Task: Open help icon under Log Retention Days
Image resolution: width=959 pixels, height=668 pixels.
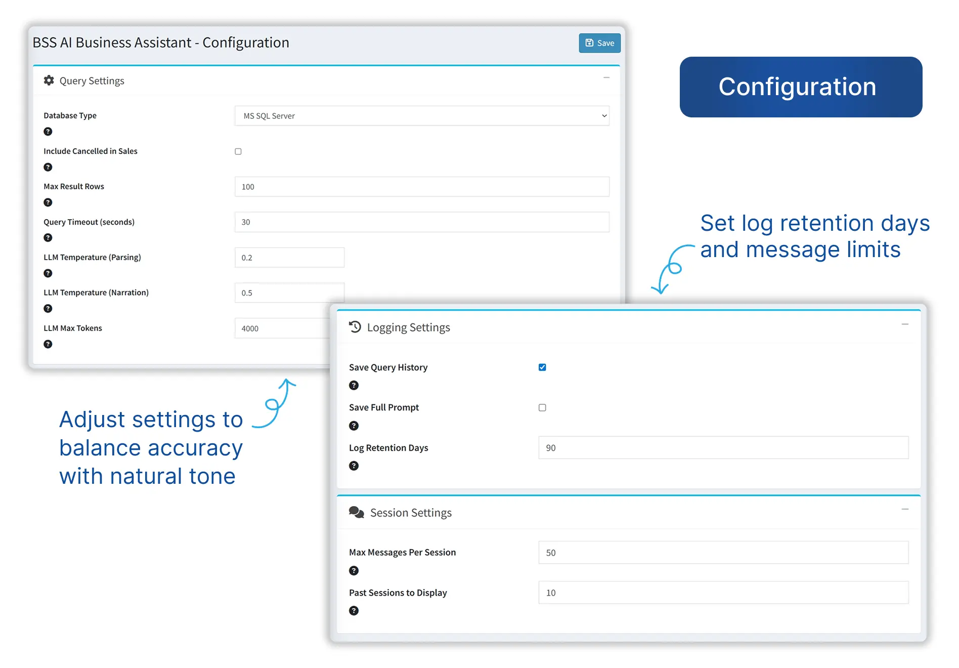Action: [354, 466]
